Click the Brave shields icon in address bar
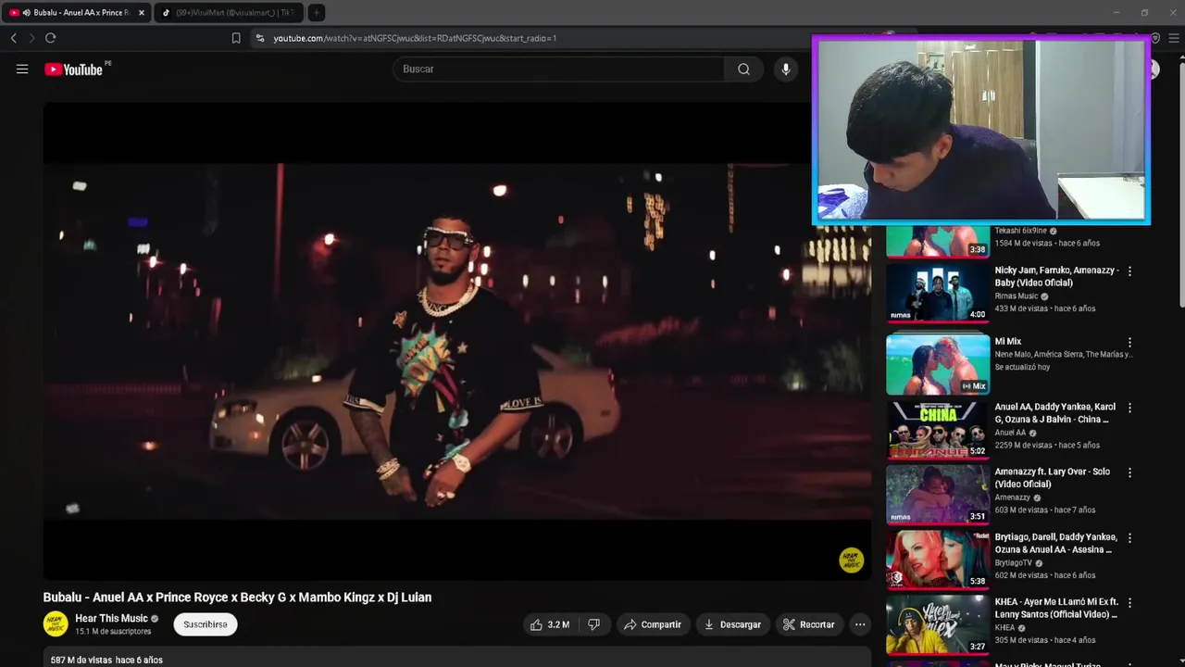This screenshot has height=667, width=1185. 1155,38
